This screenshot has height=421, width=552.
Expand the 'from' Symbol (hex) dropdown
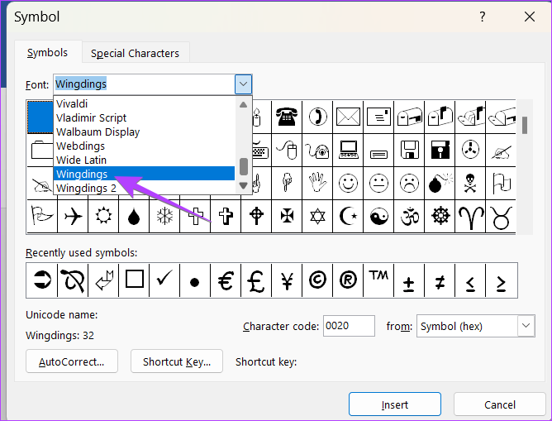click(x=526, y=327)
